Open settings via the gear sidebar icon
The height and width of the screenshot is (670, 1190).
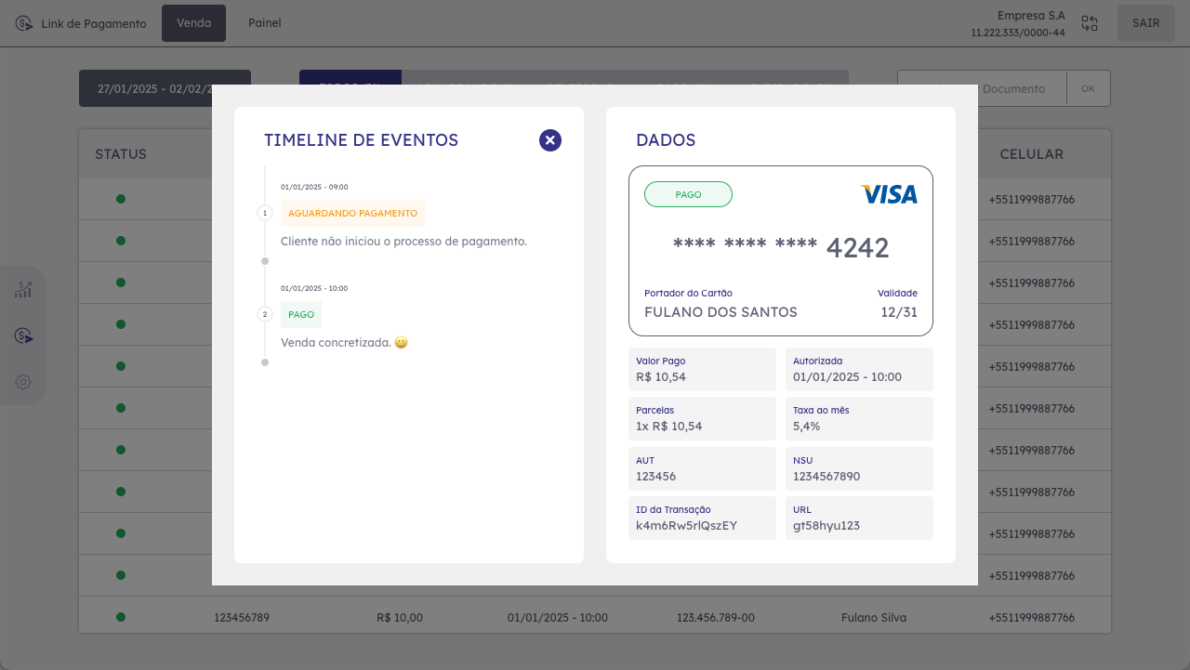coord(23,382)
